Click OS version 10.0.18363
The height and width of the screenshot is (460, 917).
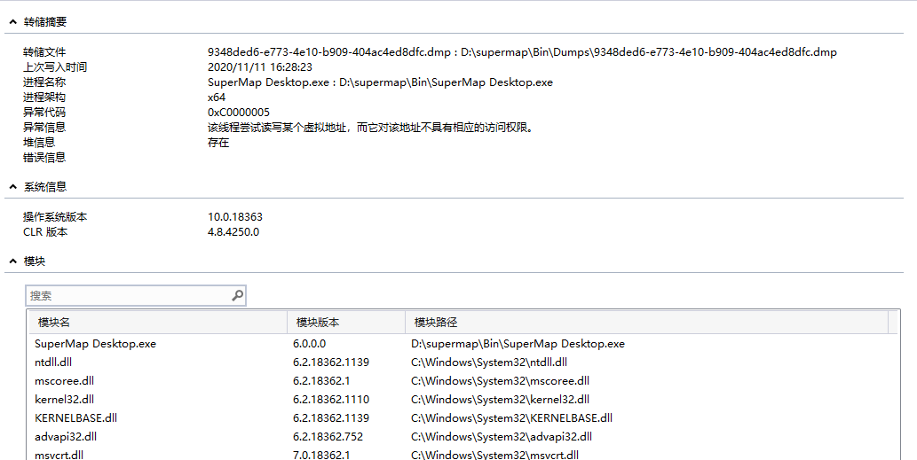(x=235, y=217)
